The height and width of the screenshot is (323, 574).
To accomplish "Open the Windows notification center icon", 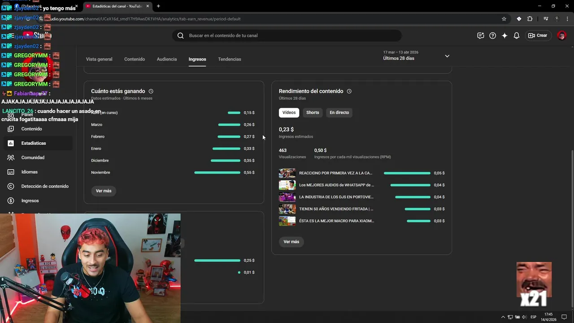I will tap(564, 317).
